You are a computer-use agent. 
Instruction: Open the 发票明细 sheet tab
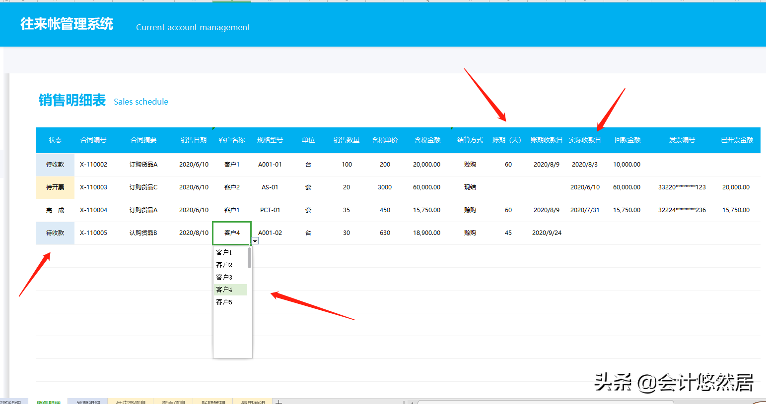88,402
